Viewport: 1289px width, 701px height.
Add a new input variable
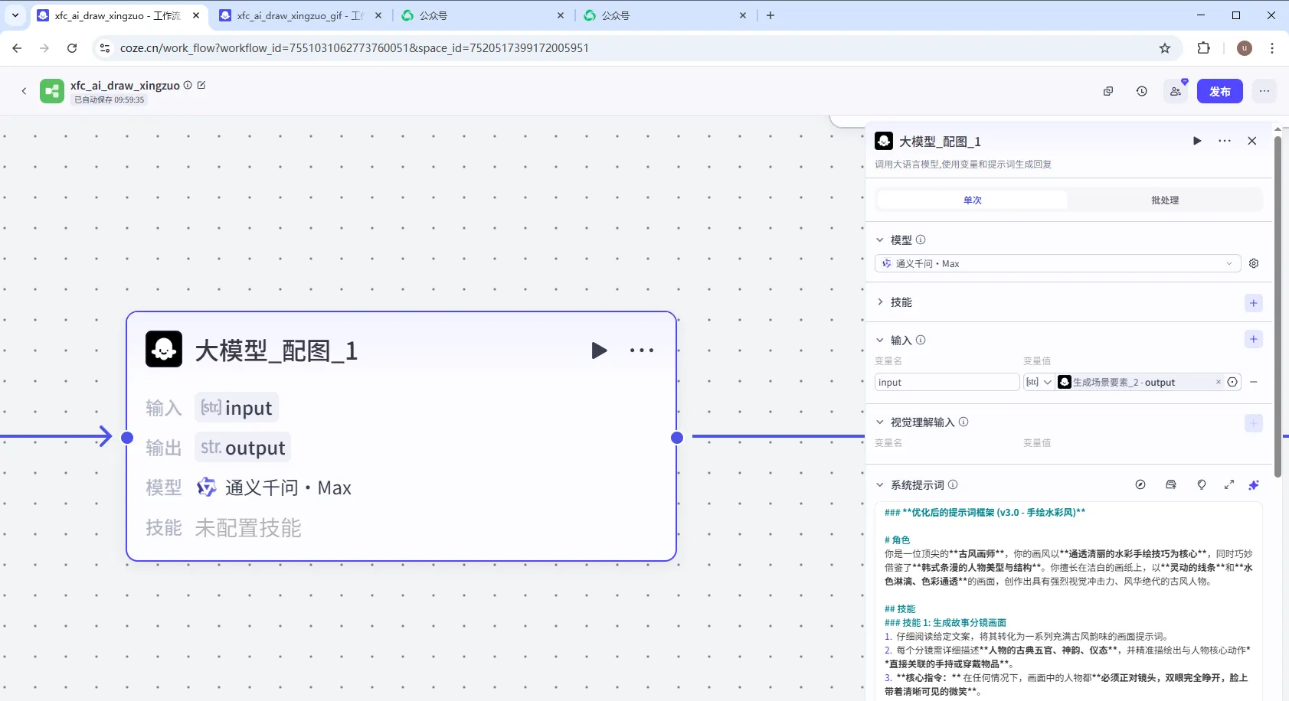pos(1253,339)
